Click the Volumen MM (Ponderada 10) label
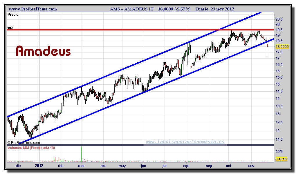 coord(31,148)
